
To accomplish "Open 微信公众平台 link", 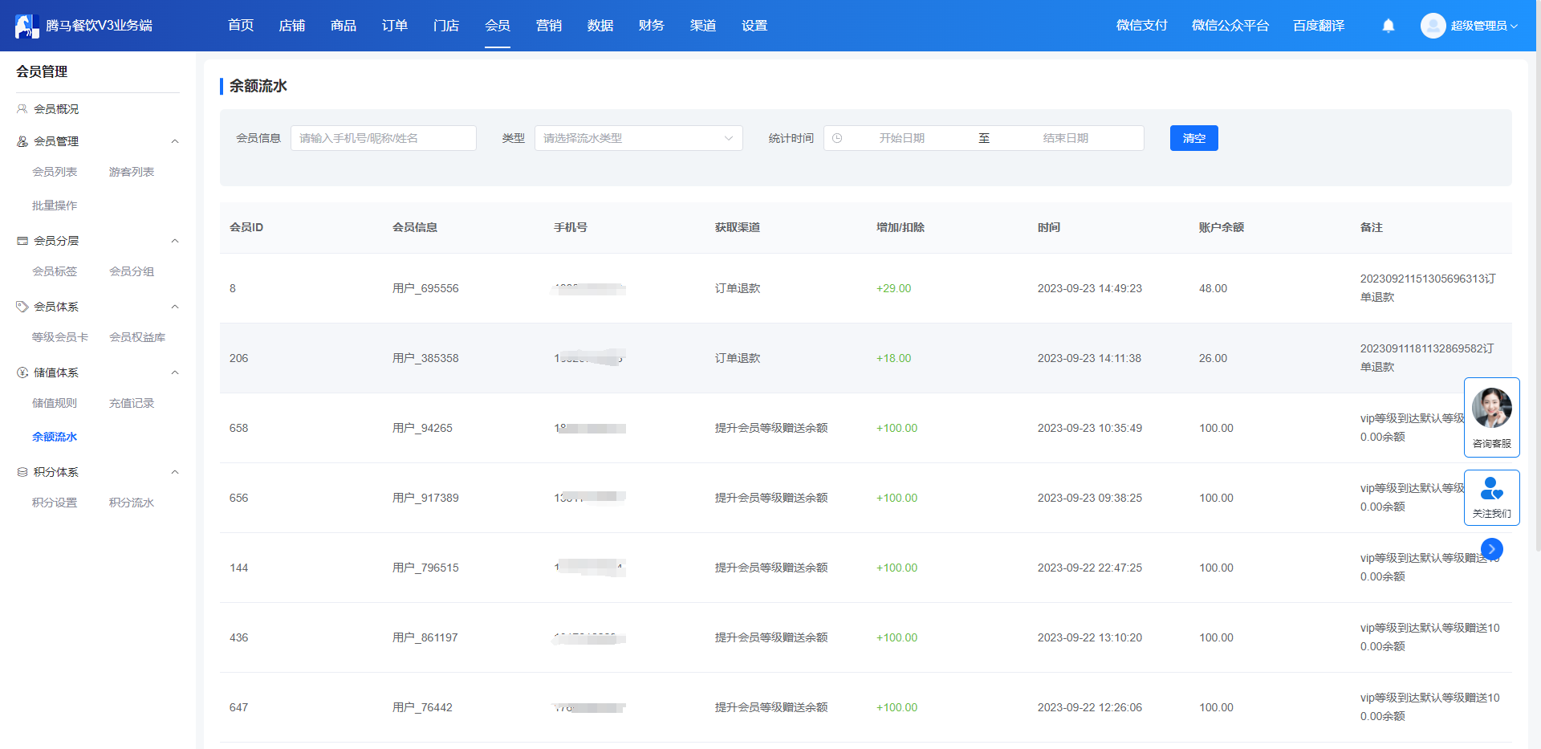I will [x=1230, y=26].
